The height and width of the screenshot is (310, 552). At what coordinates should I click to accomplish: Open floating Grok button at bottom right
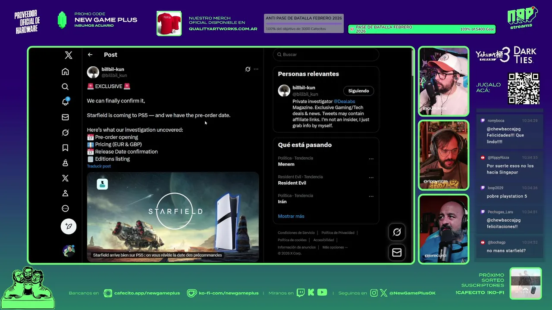point(397,232)
